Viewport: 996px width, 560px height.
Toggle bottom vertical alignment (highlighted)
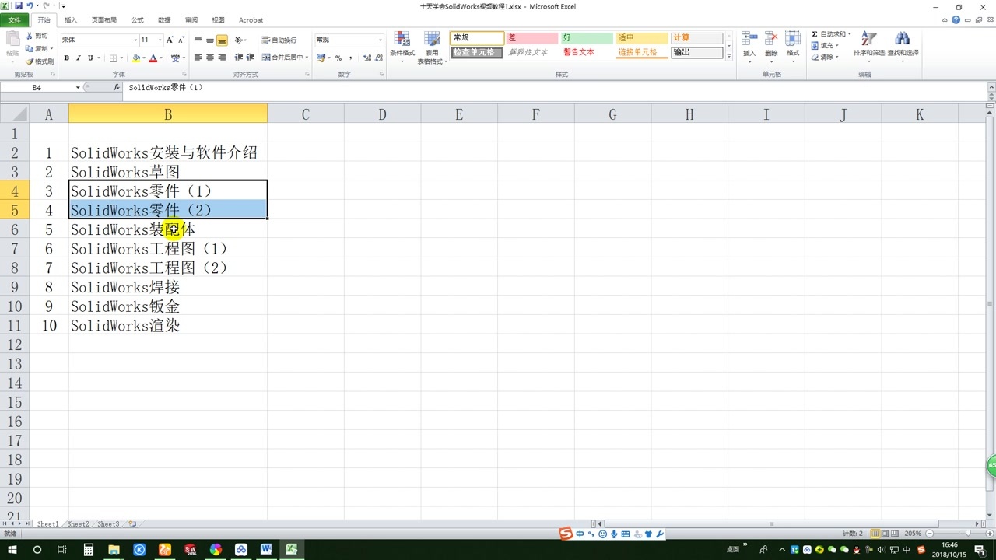tap(222, 40)
